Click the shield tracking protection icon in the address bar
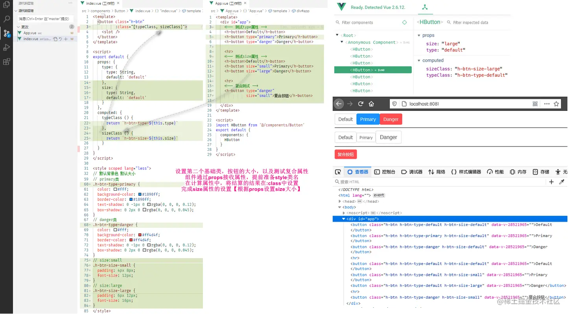Screen dimensions: 569x314 point(395,104)
